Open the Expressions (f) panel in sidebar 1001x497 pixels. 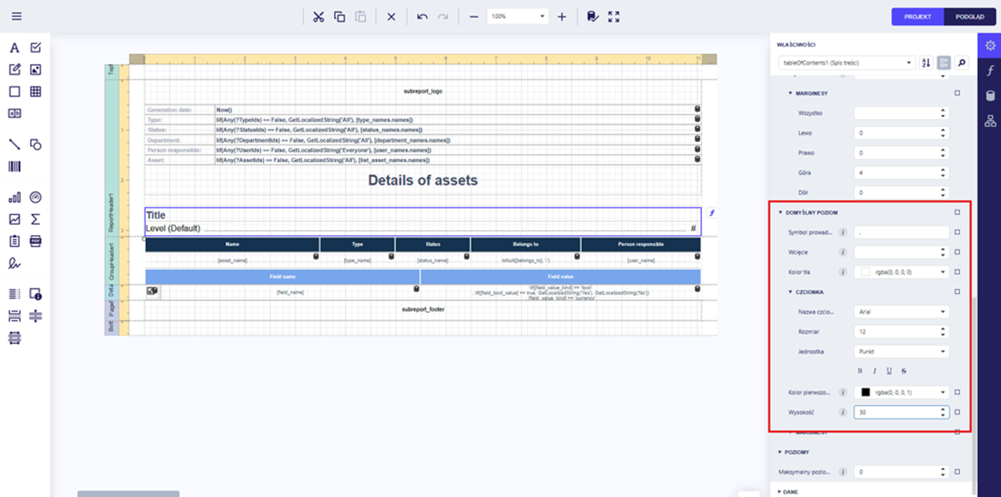990,71
